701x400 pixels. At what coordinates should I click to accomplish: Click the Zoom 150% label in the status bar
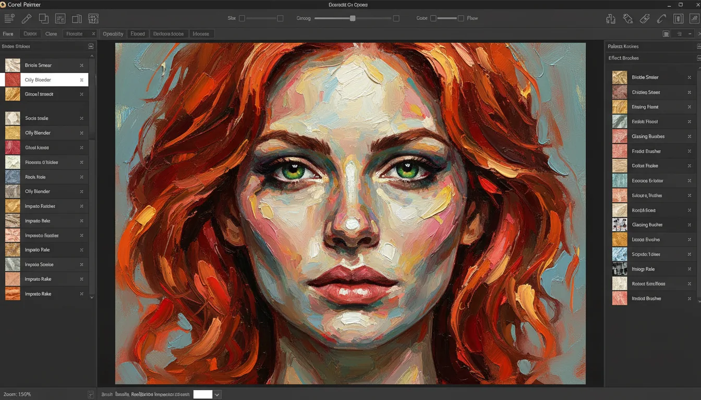click(x=16, y=394)
